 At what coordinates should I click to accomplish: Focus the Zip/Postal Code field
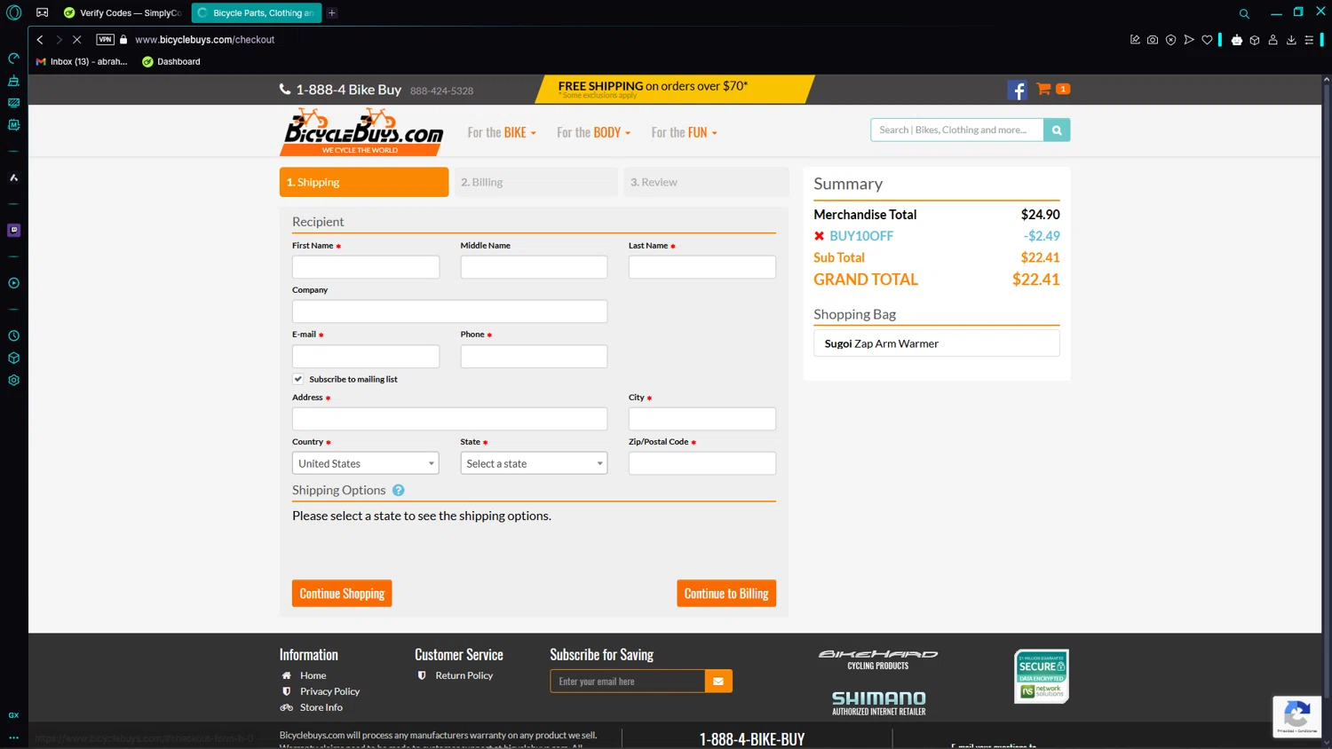click(x=702, y=463)
